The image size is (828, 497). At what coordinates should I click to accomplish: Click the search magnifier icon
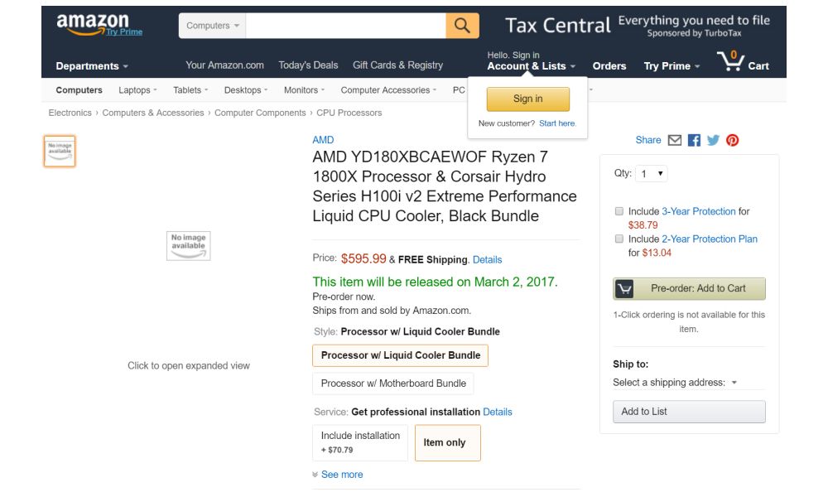(x=463, y=26)
